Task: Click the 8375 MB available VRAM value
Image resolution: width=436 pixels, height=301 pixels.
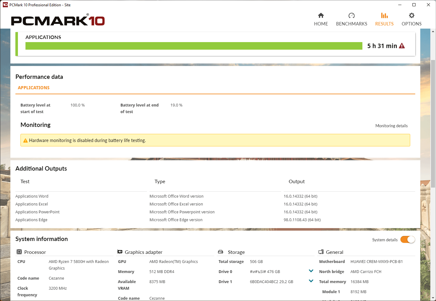Action: tap(157, 282)
